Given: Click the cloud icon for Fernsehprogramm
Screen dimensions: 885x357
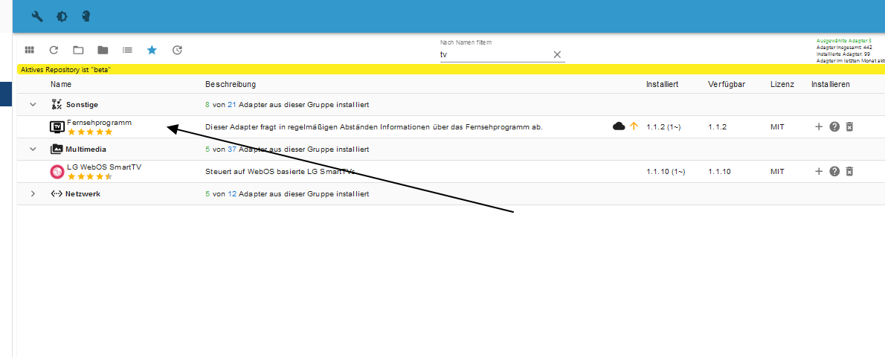Looking at the screenshot, I should point(619,126).
